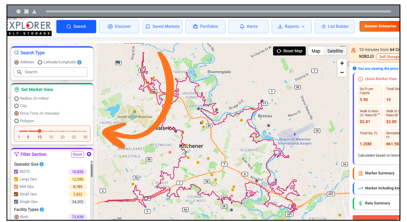
Task: Click the StorTrack Explorer logo
Action: pos(29,27)
